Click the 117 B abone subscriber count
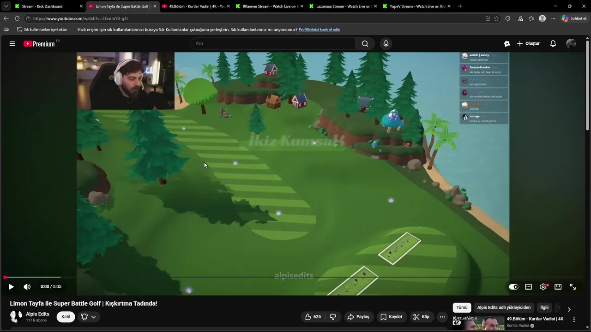Image resolution: width=591 pixels, height=332 pixels. (x=36, y=320)
